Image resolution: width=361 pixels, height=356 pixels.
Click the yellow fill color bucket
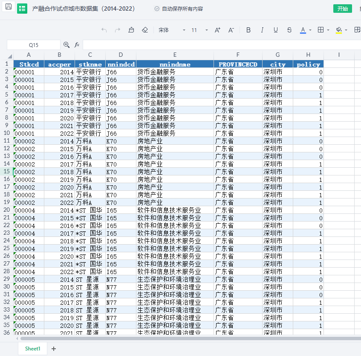[339, 30]
